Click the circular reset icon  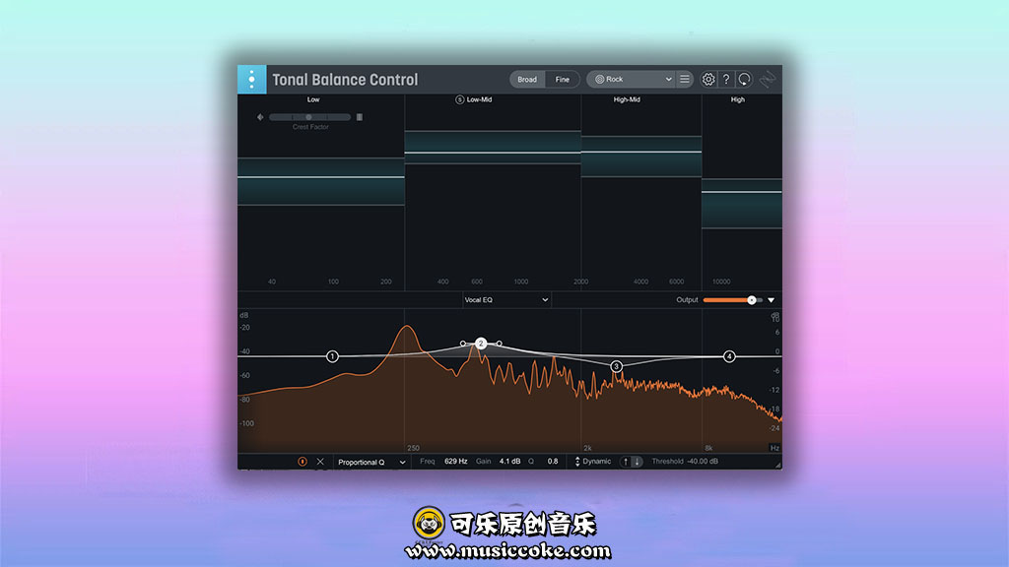745,79
